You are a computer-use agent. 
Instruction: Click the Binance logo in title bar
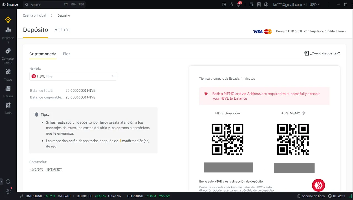[10, 4]
